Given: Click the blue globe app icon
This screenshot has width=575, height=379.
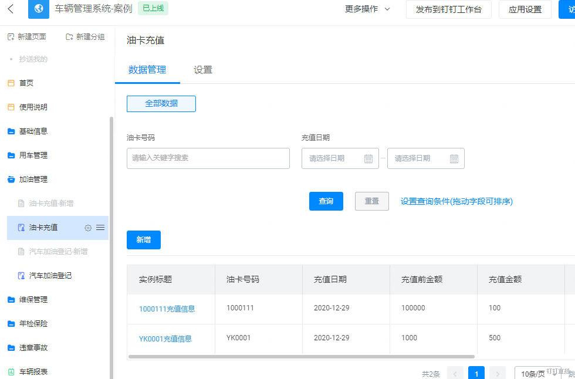Looking at the screenshot, I should pos(39,9).
